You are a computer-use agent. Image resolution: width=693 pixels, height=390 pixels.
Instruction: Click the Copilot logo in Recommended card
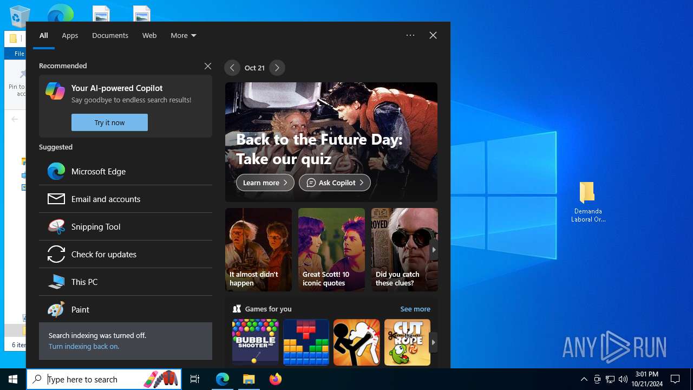pos(55,91)
